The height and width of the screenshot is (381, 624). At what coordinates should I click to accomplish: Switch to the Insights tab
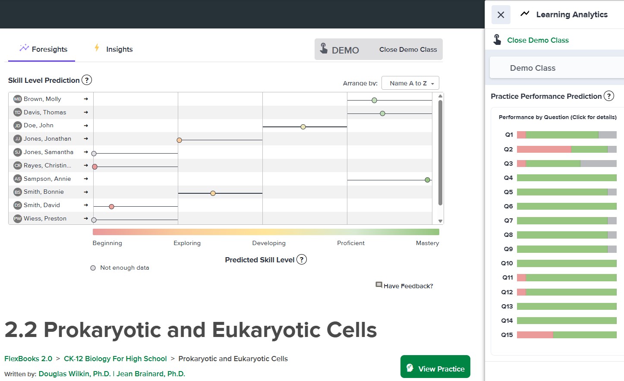(113, 49)
